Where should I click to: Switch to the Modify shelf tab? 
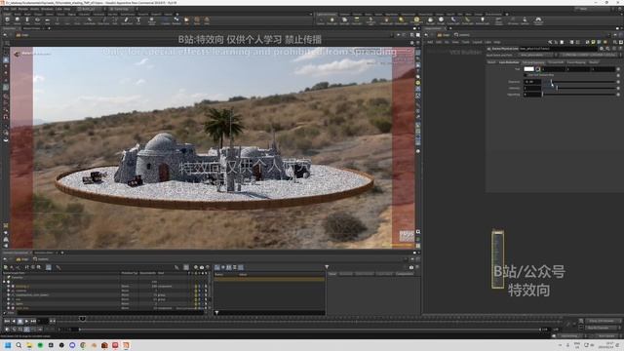click(18, 14)
